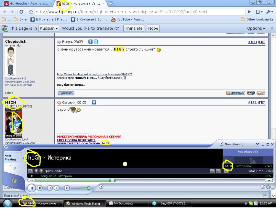
Task: Click the browser reload button
Action: tap(21, 12)
